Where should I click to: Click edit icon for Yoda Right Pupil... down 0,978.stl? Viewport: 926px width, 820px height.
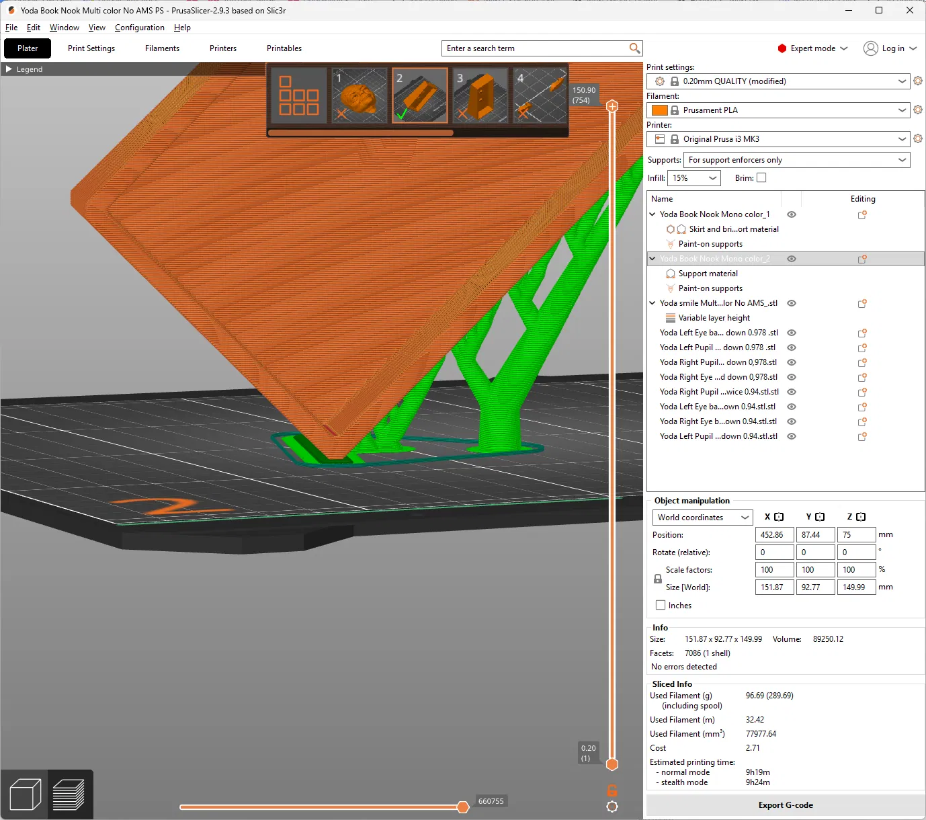(862, 362)
